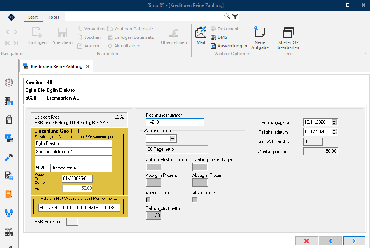Screen dimensions: 370x248
Task: Open the orange document sidebar icon
Action: tap(9, 194)
